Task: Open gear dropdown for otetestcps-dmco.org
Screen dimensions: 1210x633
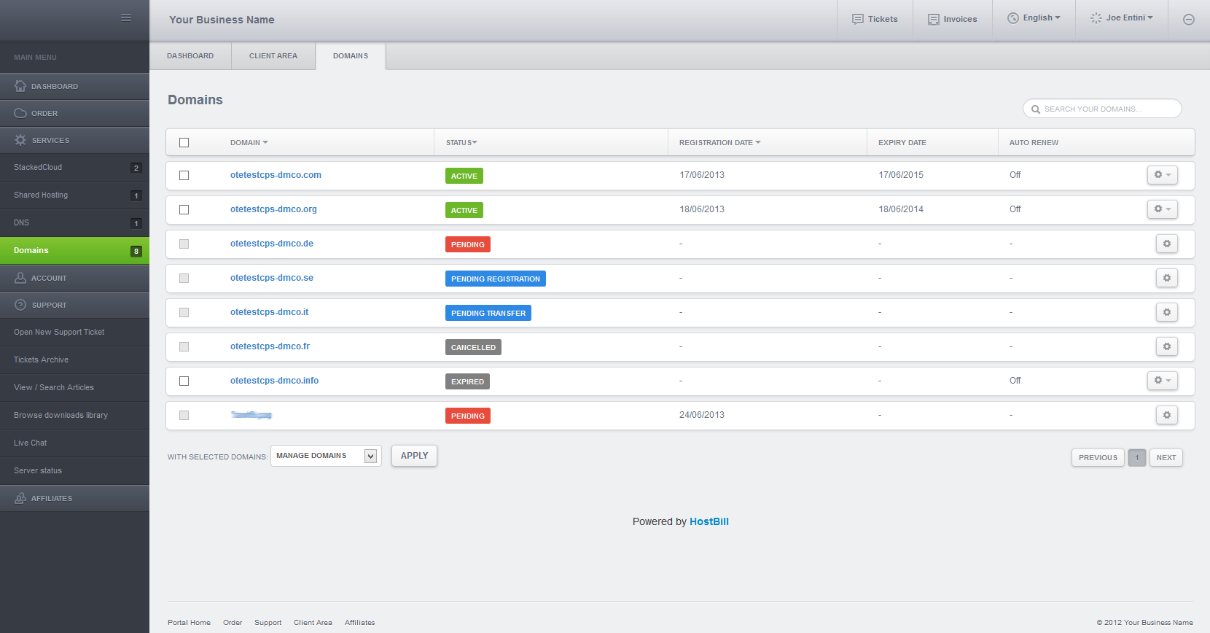Action: [1162, 209]
